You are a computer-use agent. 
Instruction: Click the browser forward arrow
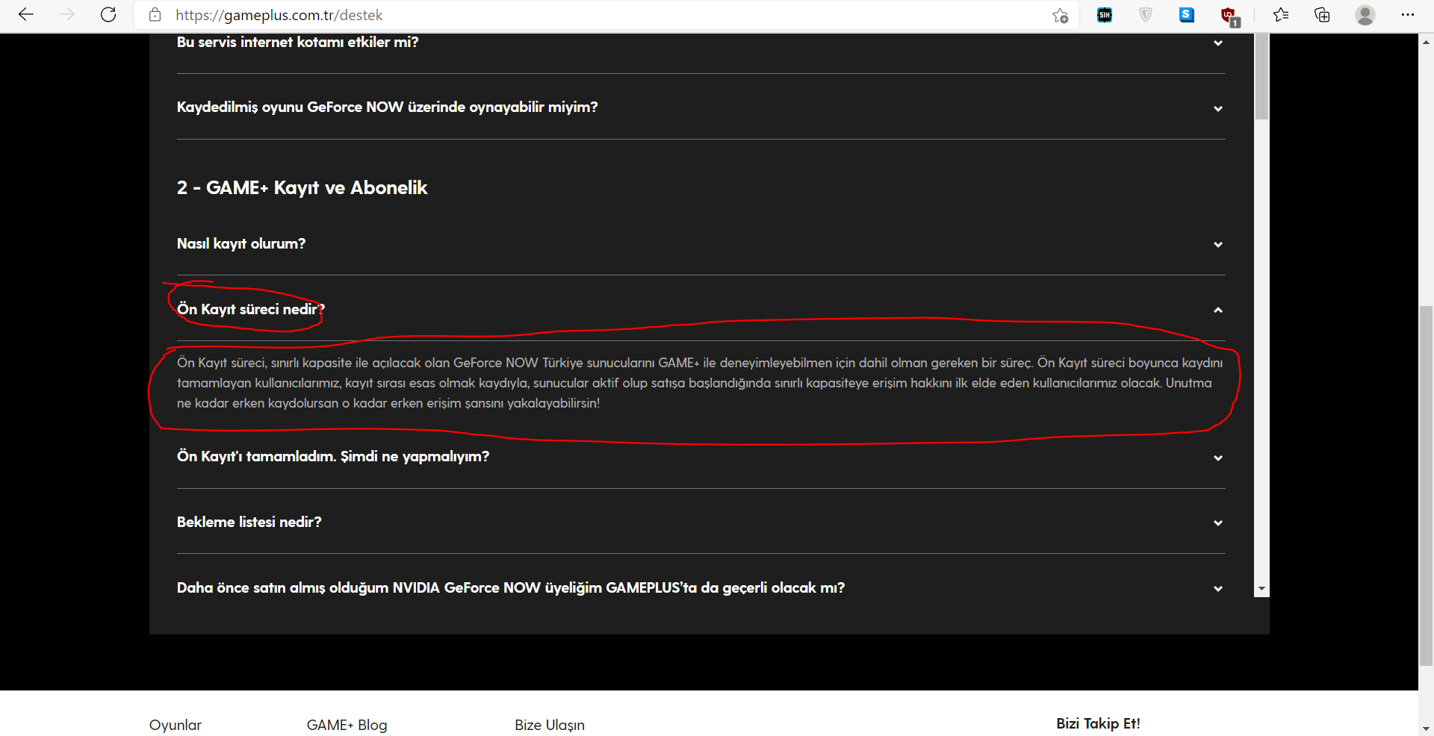point(67,15)
